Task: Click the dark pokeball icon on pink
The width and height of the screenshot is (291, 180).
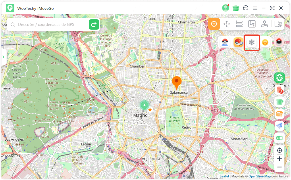Action: (x=278, y=42)
